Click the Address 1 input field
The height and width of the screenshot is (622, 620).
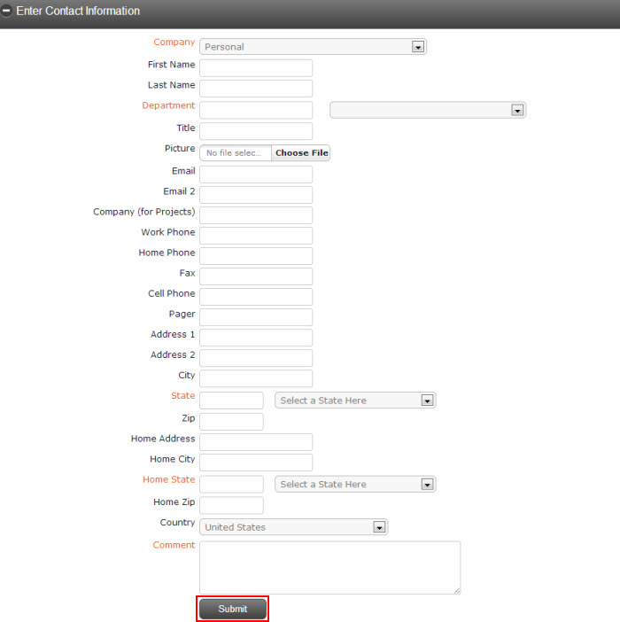256,338
